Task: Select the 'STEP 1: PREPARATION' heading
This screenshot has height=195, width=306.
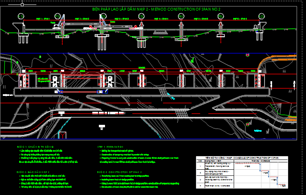Action: pos(110,146)
